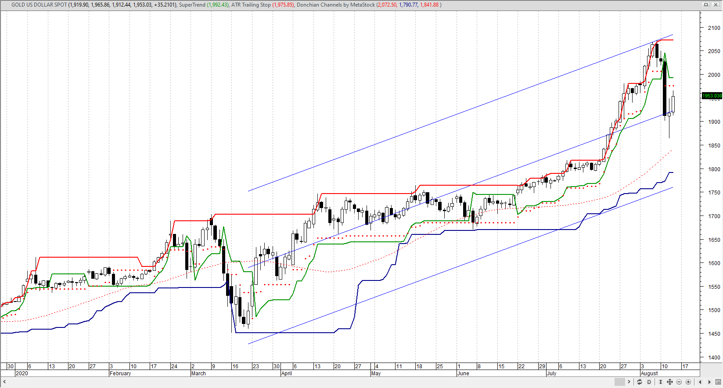Go to the next chart with the right triangle

(x=709, y=382)
